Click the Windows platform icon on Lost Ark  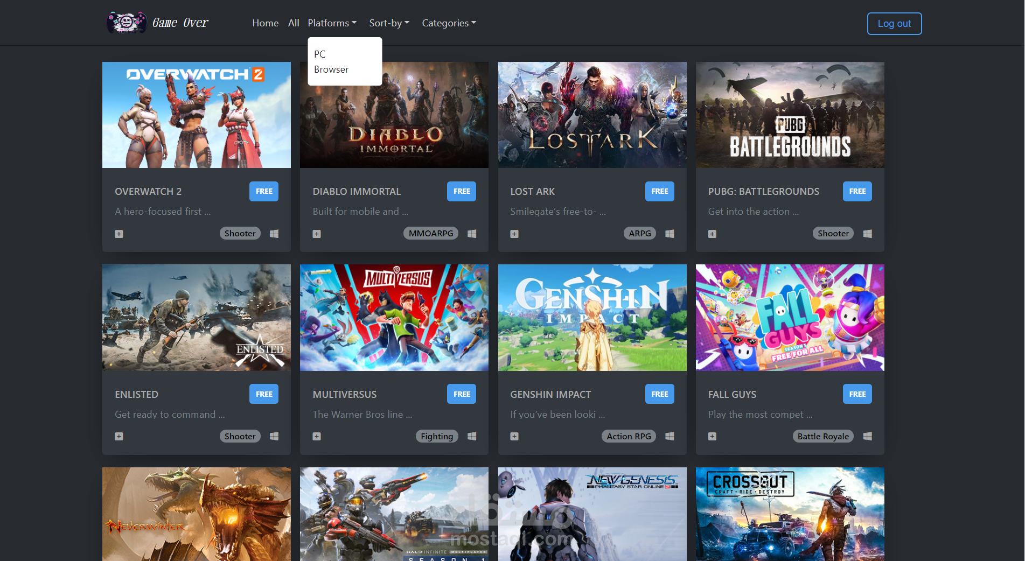pos(670,234)
